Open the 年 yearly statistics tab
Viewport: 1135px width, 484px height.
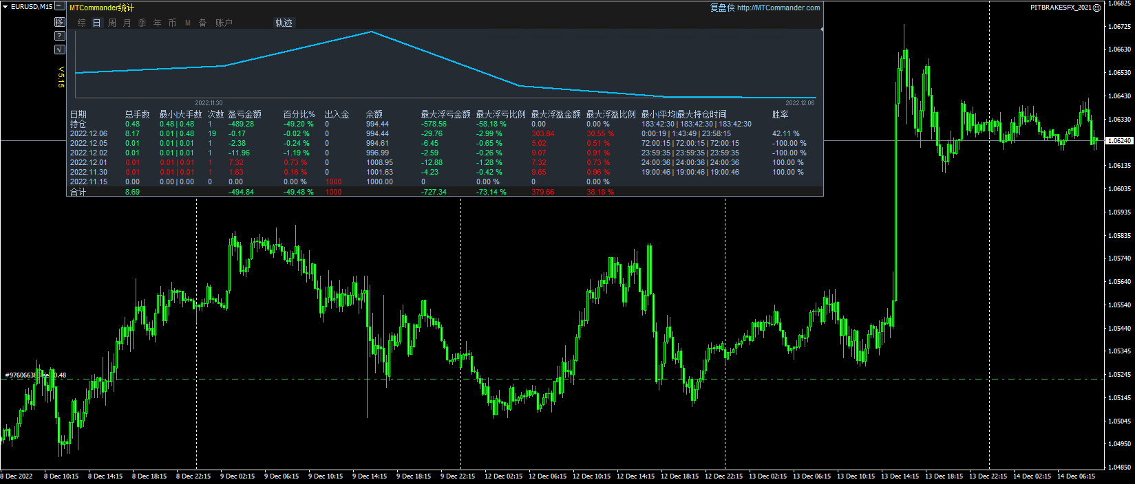(158, 23)
